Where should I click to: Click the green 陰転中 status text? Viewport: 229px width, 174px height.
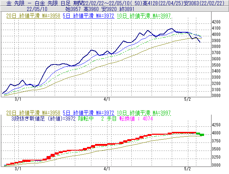86,119
